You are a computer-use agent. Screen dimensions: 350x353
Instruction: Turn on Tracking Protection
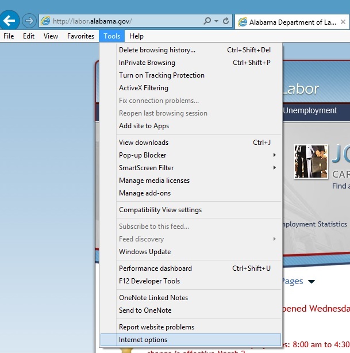point(161,75)
